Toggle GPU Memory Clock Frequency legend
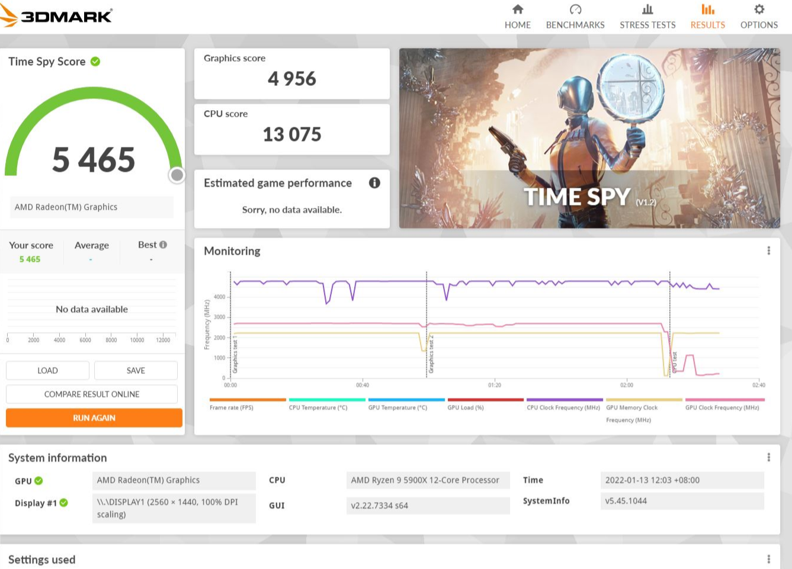 coord(644,410)
